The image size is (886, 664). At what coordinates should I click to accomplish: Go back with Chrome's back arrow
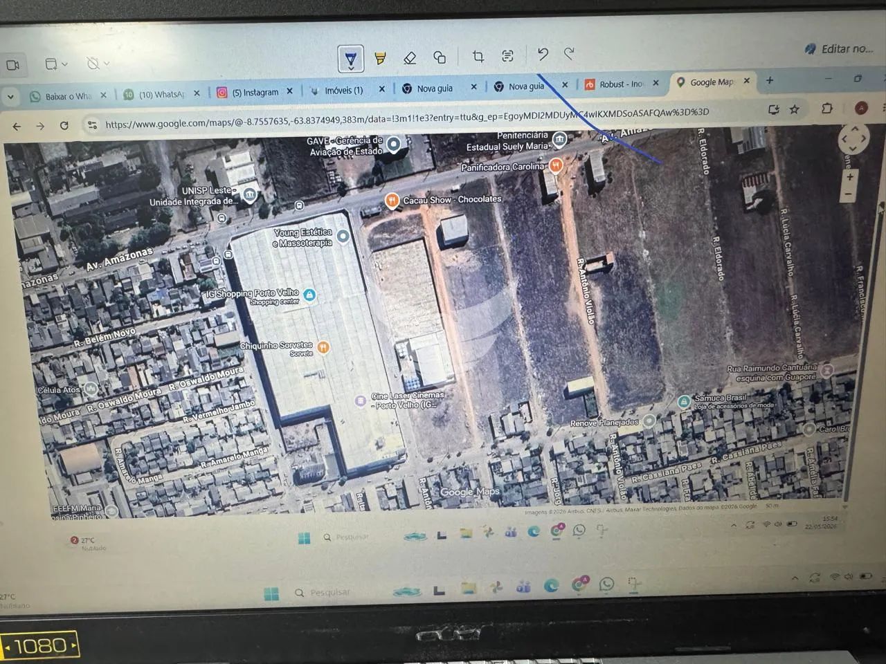click(x=17, y=127)
